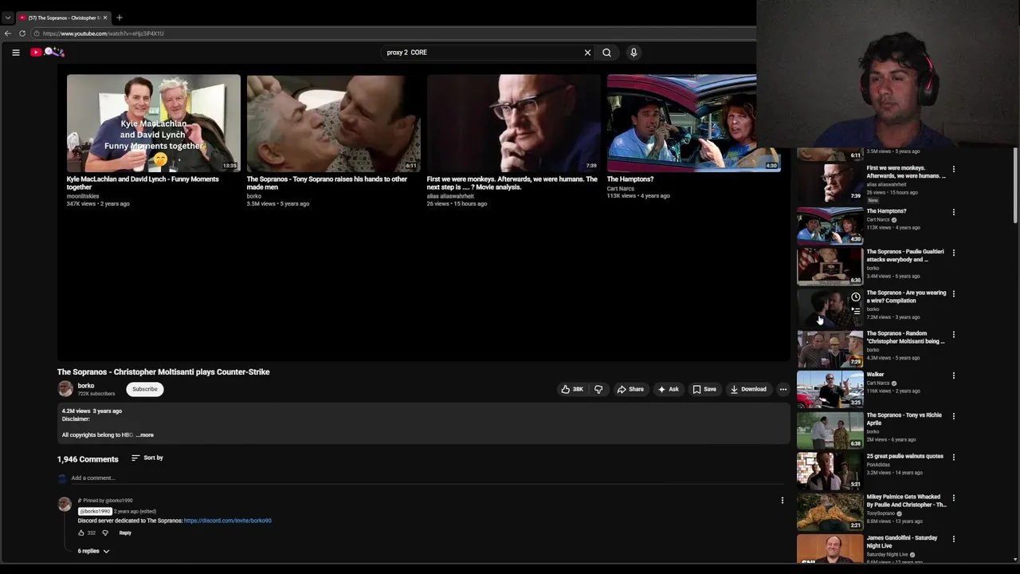Expand the 6 replies thread
This screenshot has height=574, width=1020.
(x=93, y=551)
